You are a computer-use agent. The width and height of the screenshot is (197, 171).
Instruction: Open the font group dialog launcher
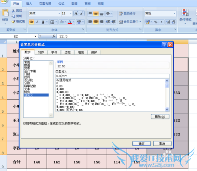pyautogui.click(x=83, y=29)
